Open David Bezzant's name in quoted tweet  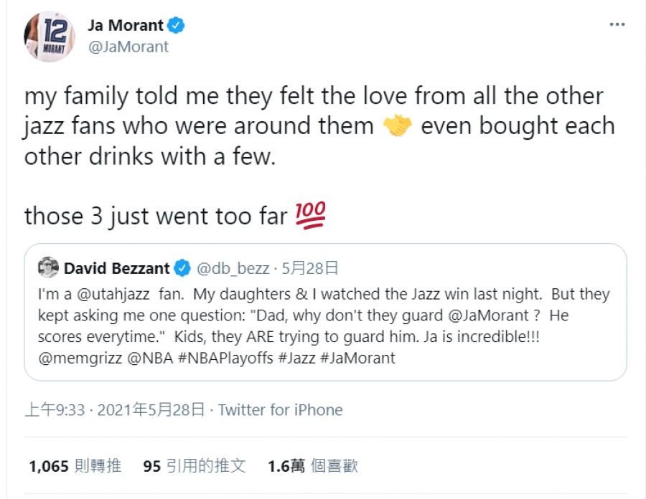(116, 269)
